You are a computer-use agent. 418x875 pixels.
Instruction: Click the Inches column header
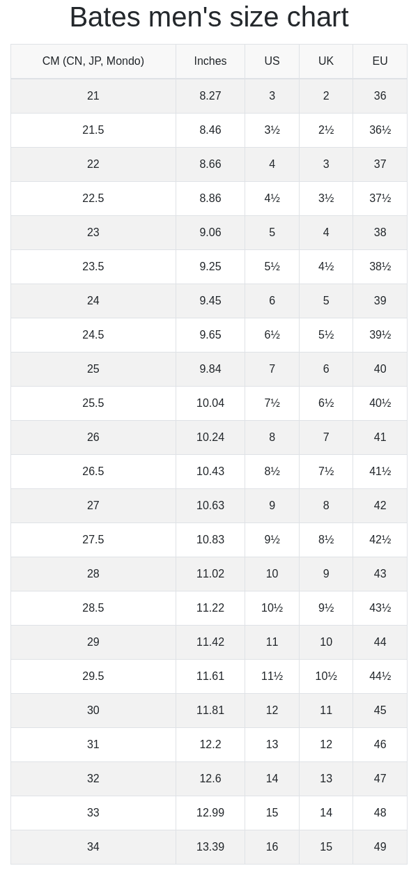pos(210,61)
